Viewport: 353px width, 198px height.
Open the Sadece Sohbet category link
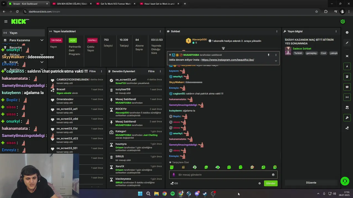[303, 49]
